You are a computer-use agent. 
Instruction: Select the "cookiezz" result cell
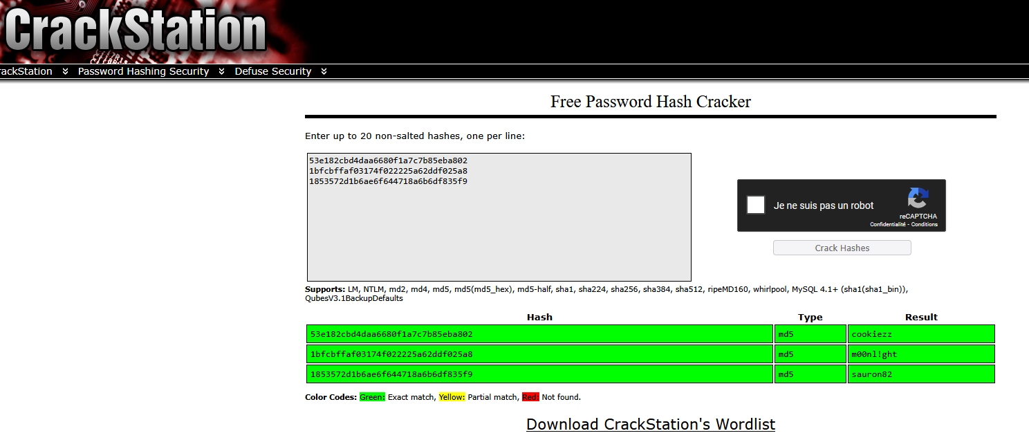click(920, 334)
